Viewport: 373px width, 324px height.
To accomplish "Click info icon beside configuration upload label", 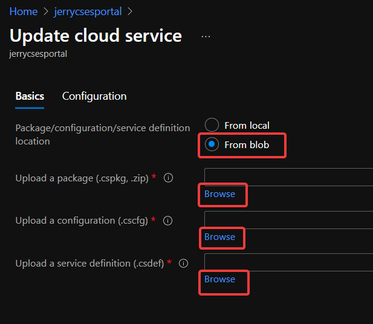I will pyautogui.click(x=168, y=221).
